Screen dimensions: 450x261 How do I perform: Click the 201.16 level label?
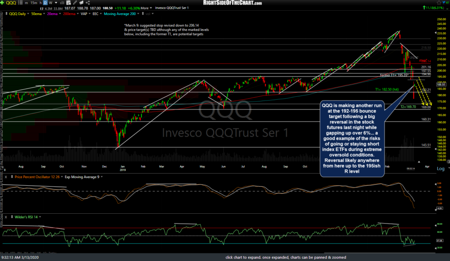(426, 67)
